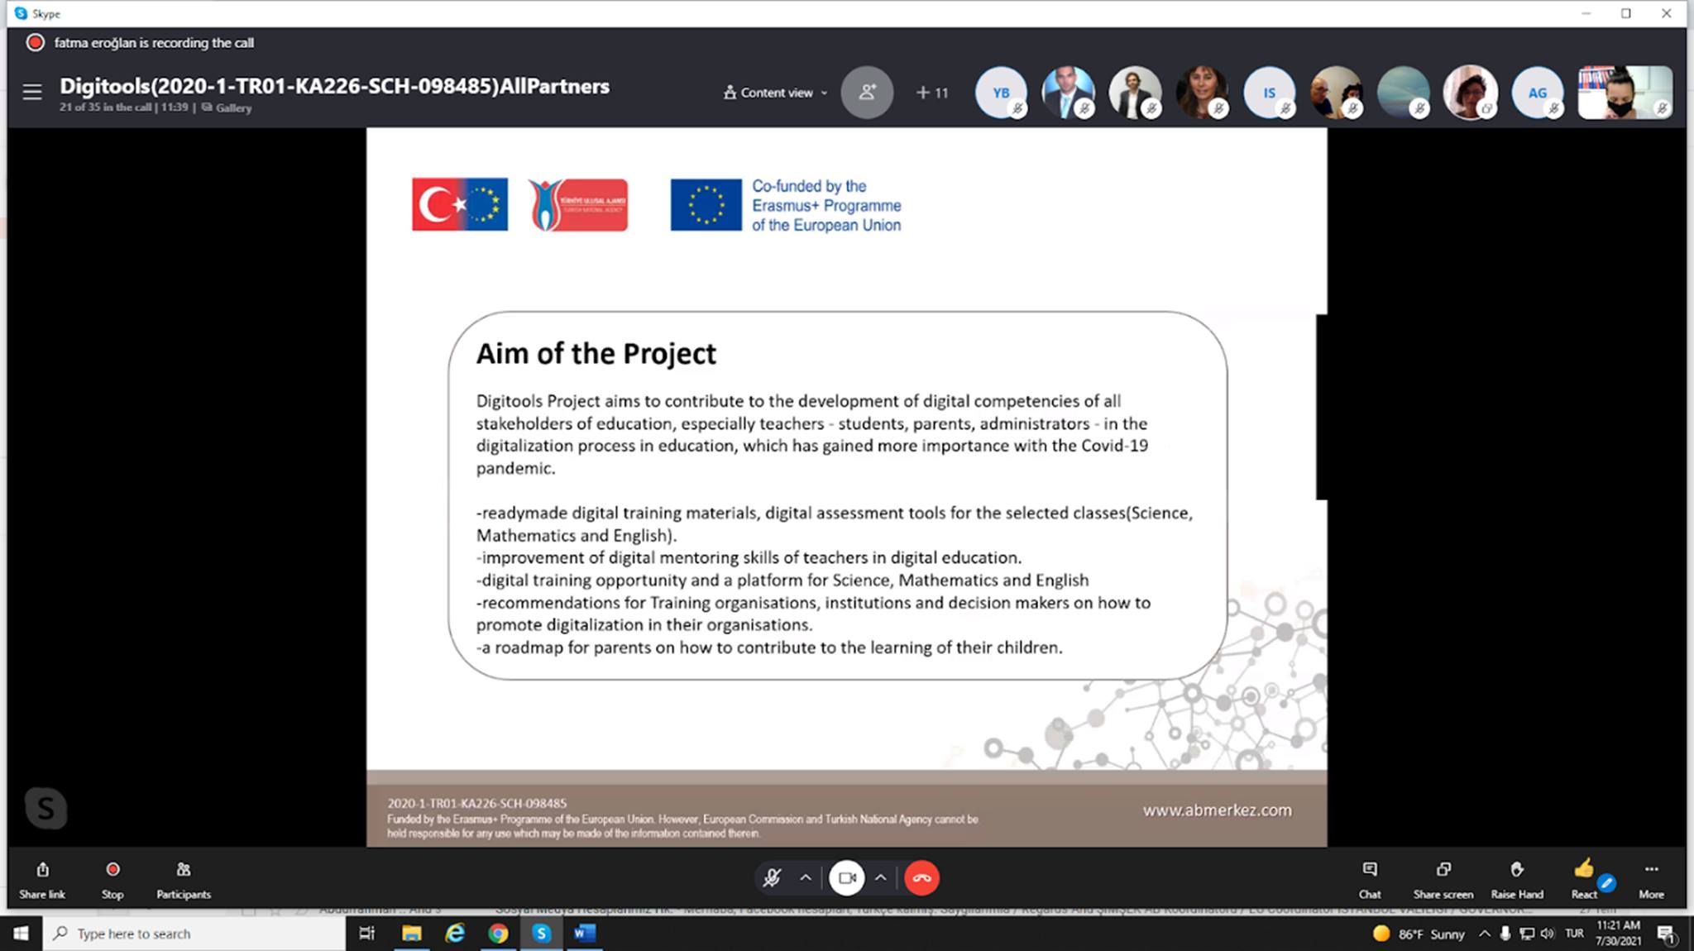Toggle the video camera
This screenshot has height=951, width=1694.
click(847, 877)
